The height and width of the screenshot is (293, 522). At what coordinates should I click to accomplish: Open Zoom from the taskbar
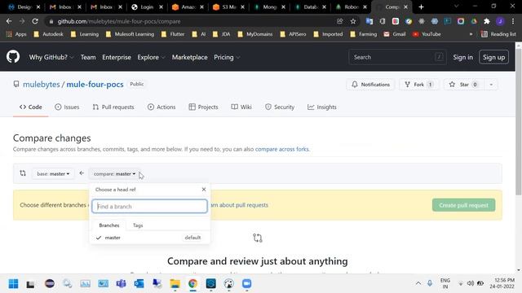[x=246, y=284]
